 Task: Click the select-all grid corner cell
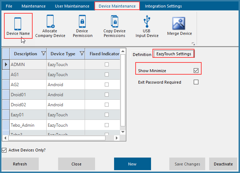tap(6, 54)
